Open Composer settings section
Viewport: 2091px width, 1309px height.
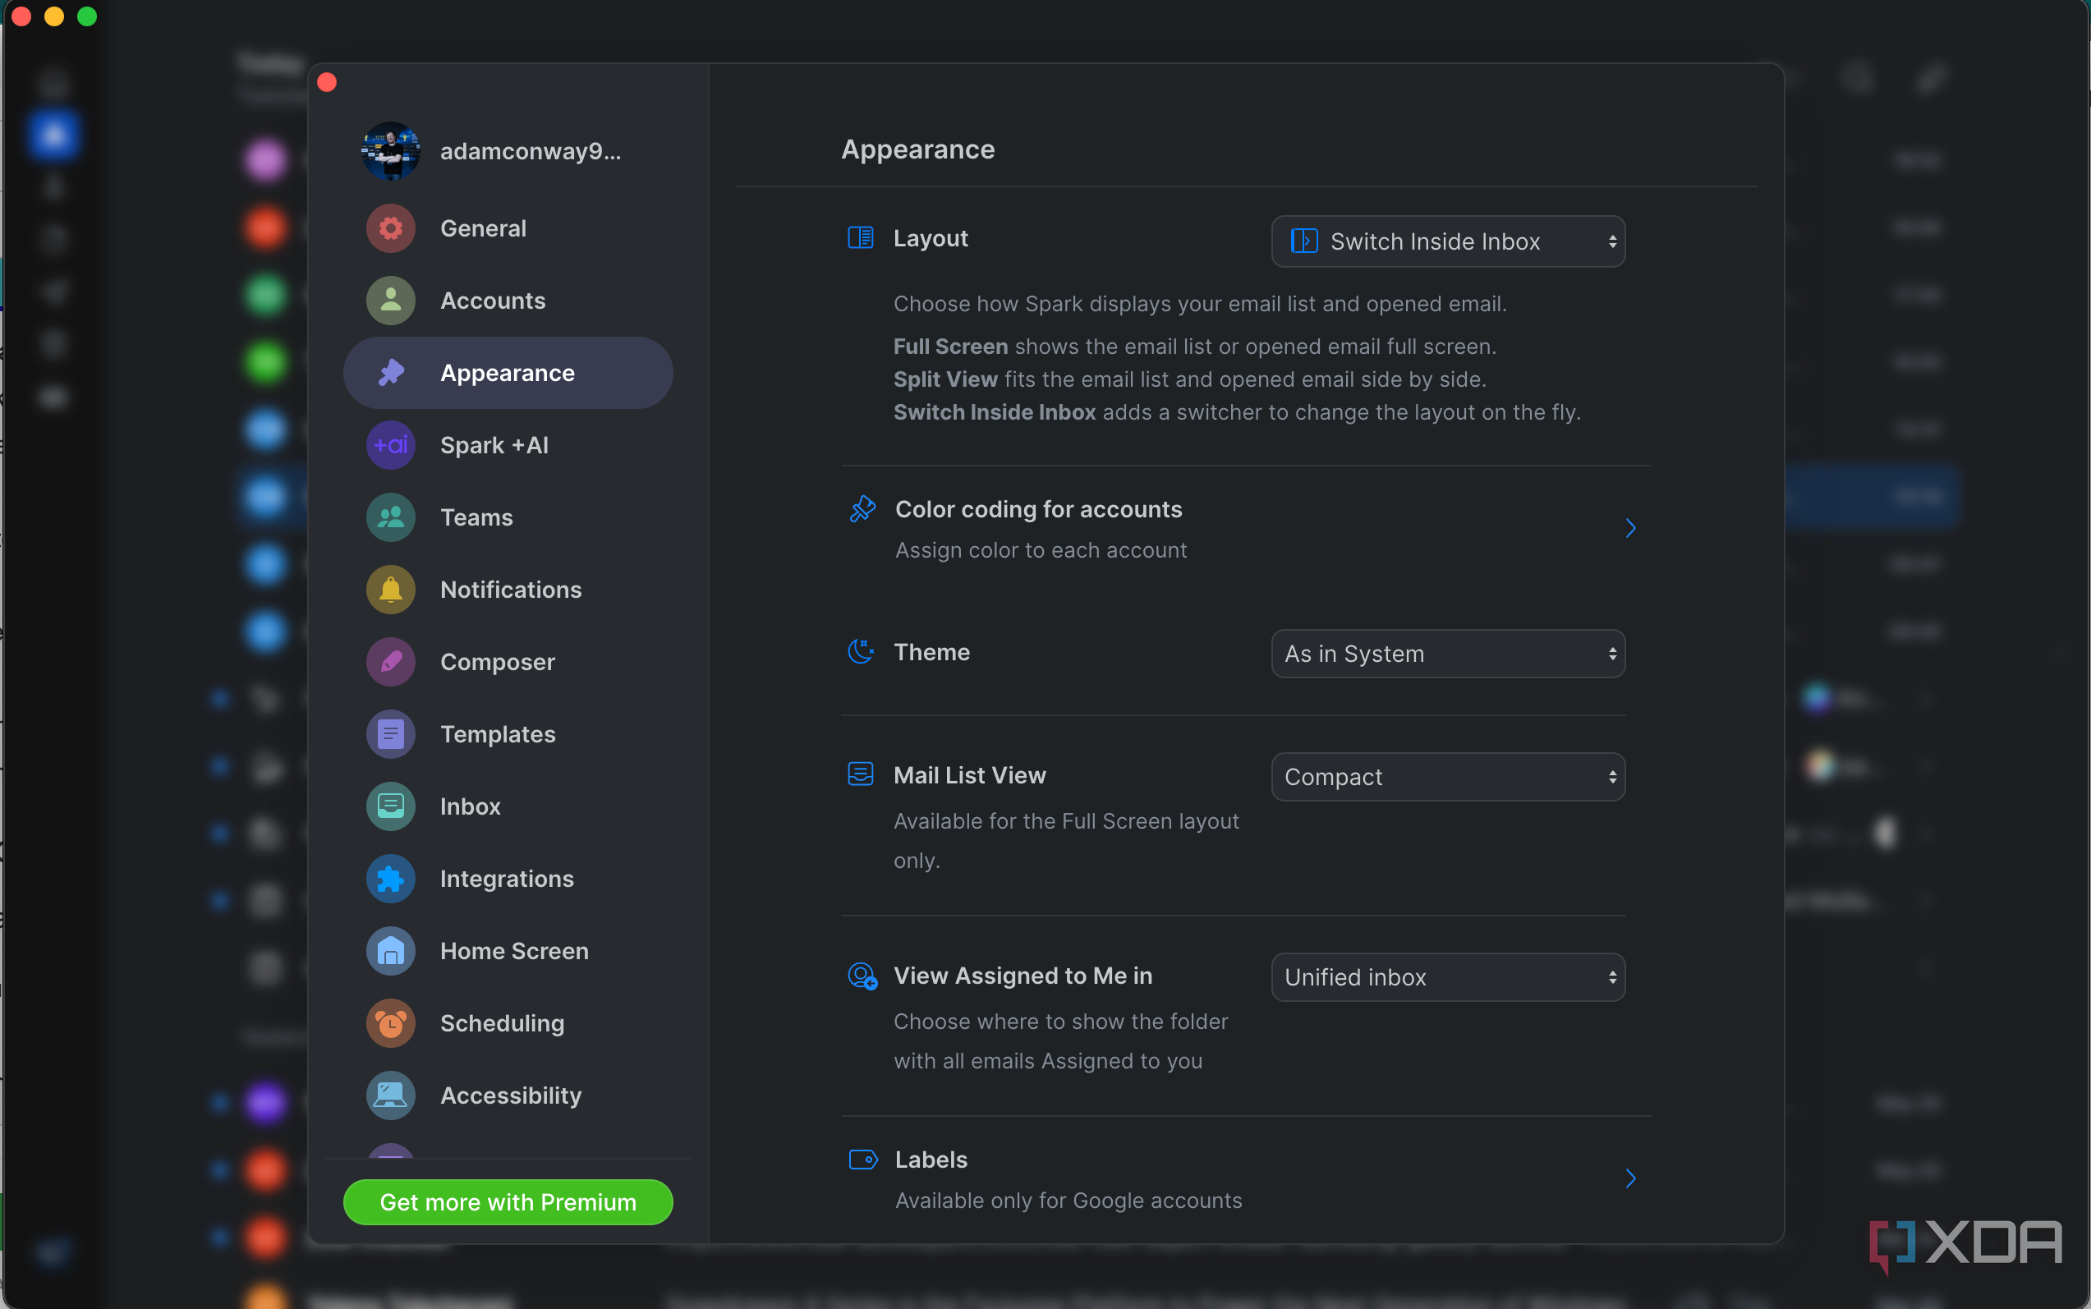(x=508, y=662)
